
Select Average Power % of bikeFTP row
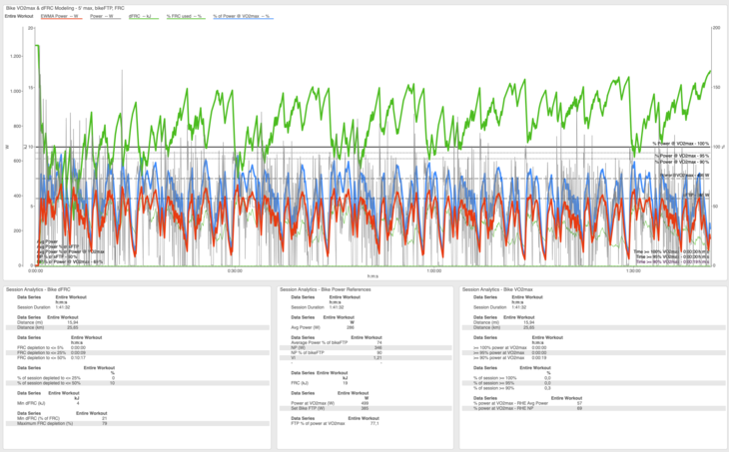pyautogui.click(x=365, y=343)
